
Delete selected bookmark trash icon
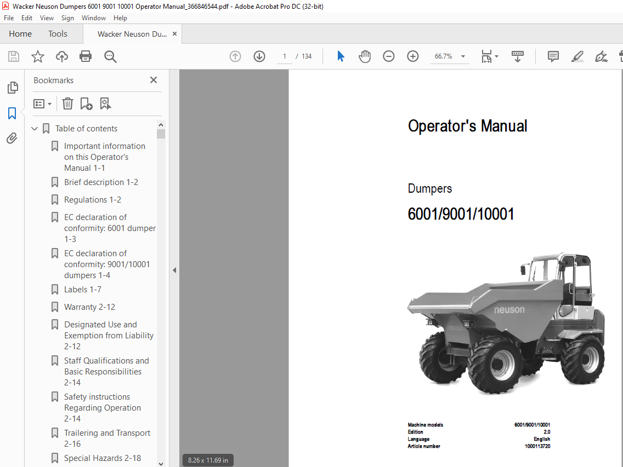(x=67, y=104)
